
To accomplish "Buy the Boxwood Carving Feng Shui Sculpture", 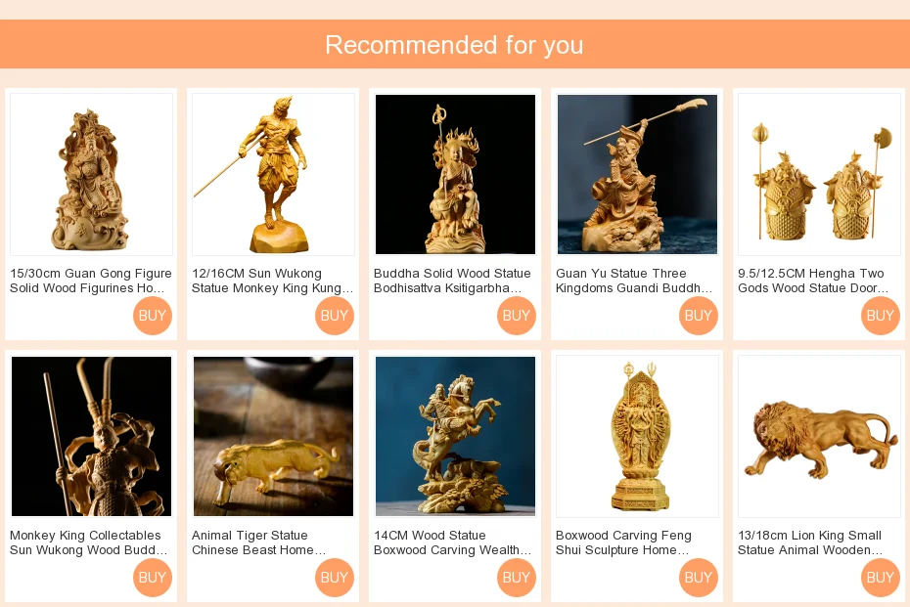I will [x=699, y=578].
